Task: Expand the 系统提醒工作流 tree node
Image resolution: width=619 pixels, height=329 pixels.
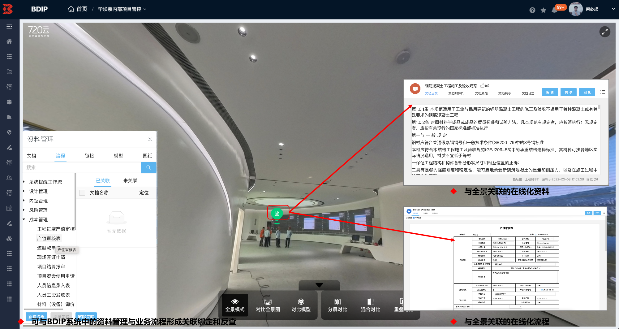Action: [x=24, y=182]
